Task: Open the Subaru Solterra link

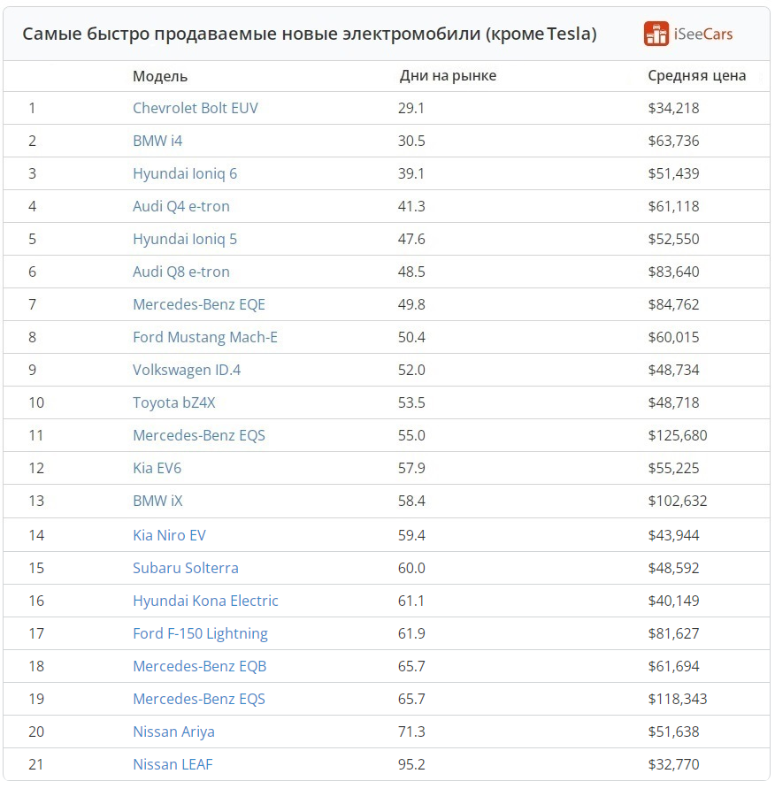Action: coord(186,568)
